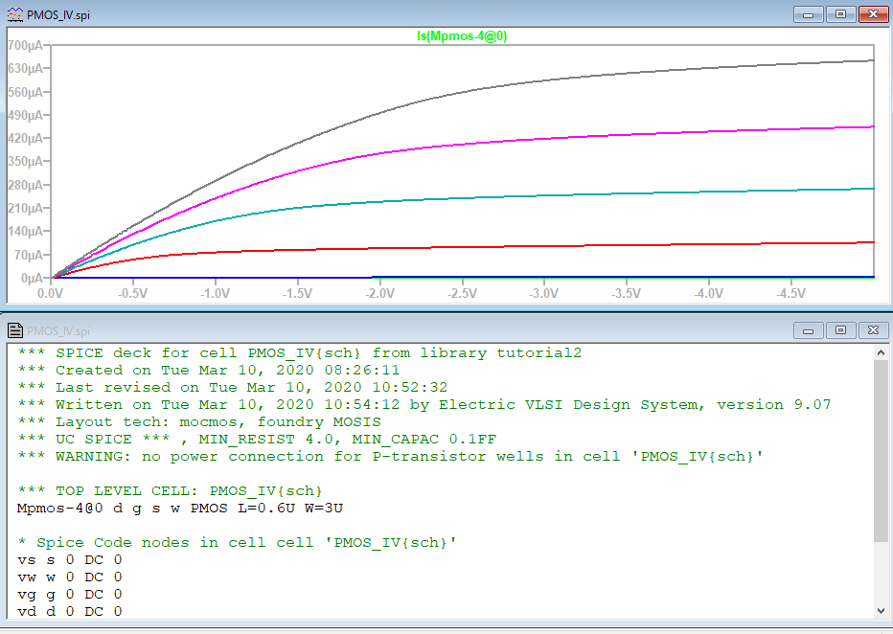The image size is (893, 634).
Task: Minimize the PMOS_IV.spi waveform window
Action: coord(810,13)
